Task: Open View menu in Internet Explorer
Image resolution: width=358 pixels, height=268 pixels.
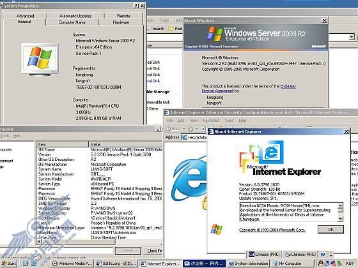Action: (194, 121)
